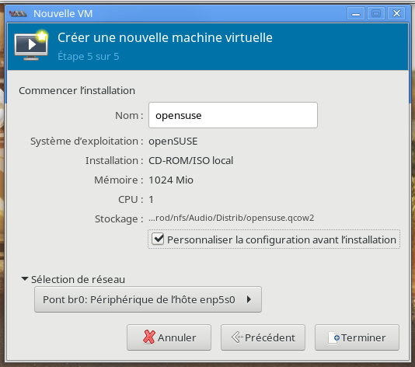The width and height of the screenshot is (415, 367).
Task: Click the arrow on the network selector
Action: (249, 299)
